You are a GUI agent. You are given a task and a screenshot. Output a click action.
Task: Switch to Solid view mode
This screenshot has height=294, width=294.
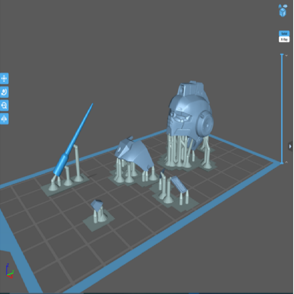pos(284,33)
